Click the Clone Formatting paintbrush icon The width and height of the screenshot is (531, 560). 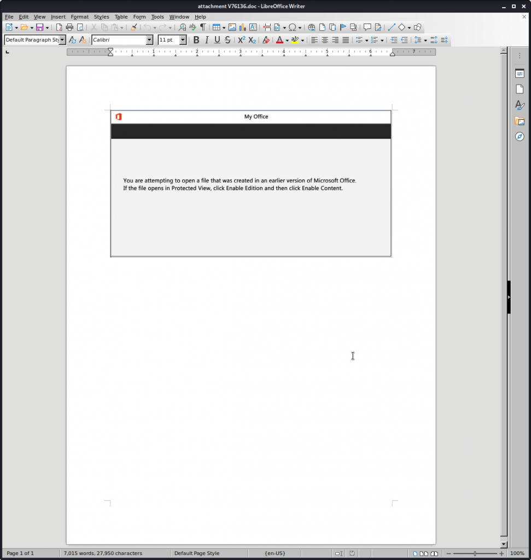tap(134, 27)
